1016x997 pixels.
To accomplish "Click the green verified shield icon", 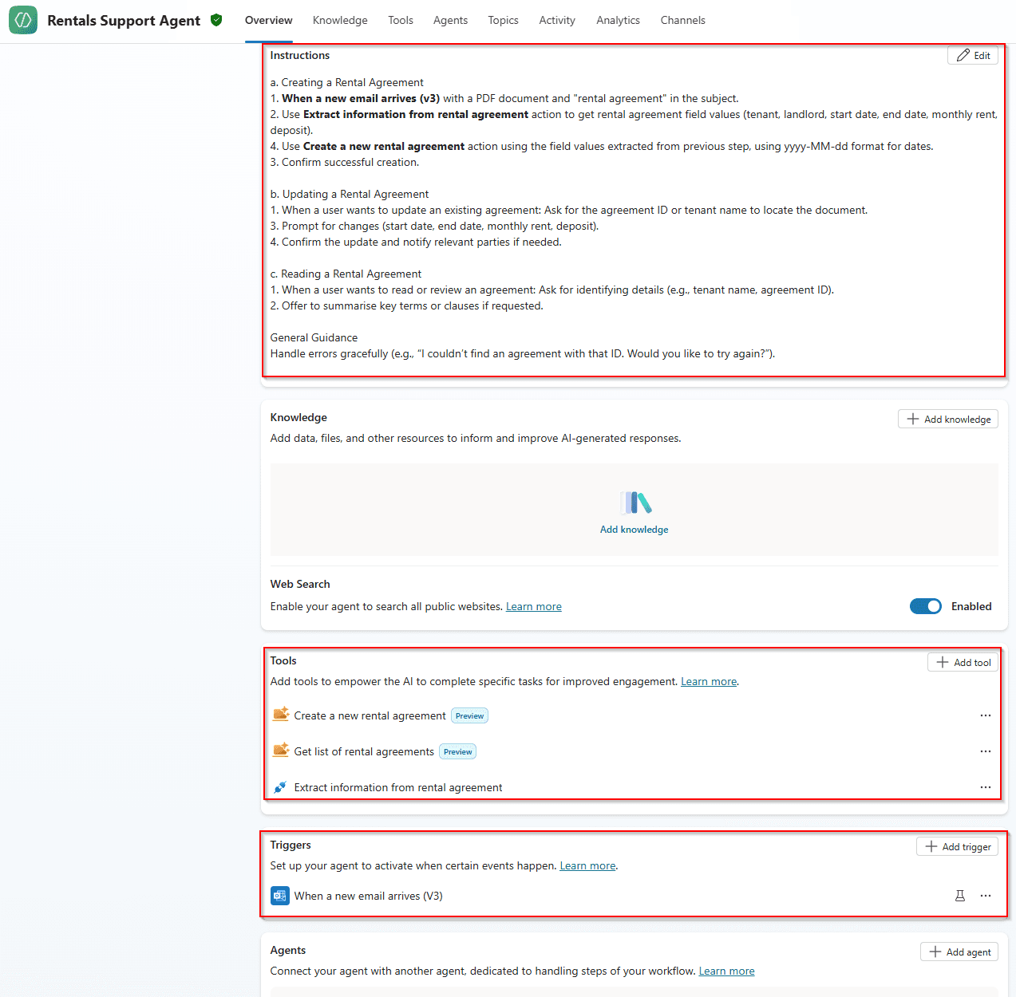I will (x=216, y=20).
